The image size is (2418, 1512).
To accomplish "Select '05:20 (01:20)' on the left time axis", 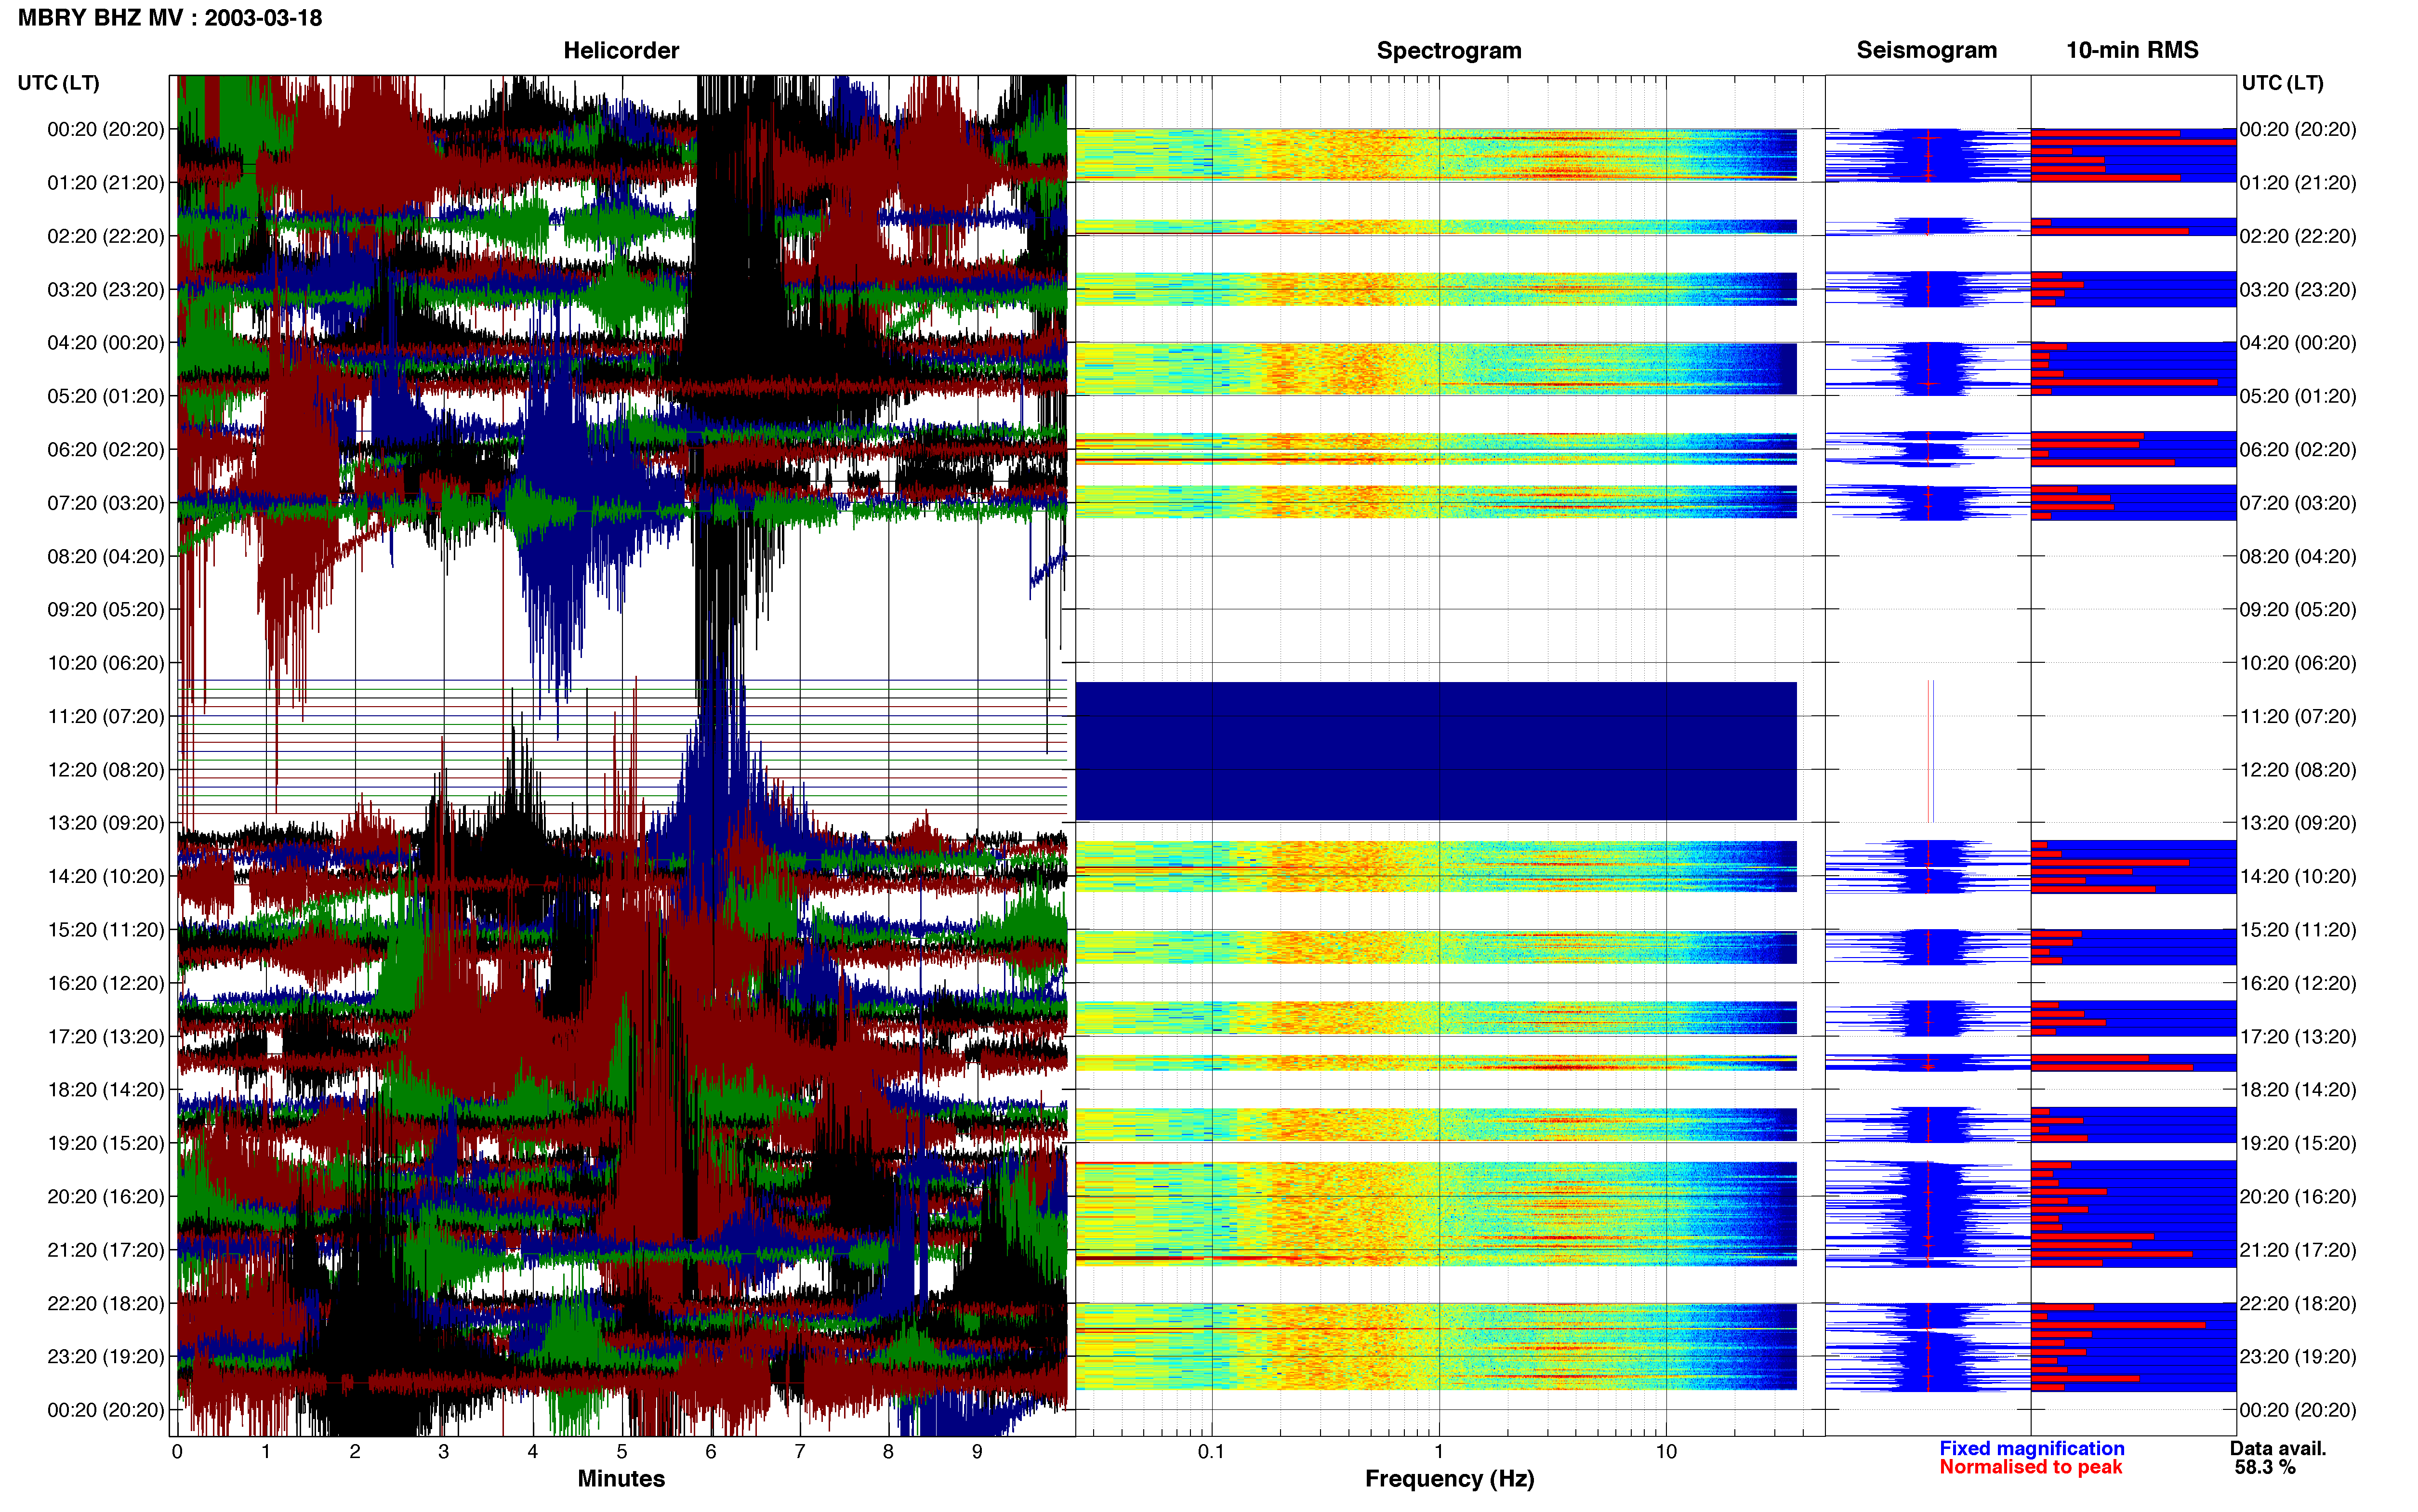I will [106, 396].
